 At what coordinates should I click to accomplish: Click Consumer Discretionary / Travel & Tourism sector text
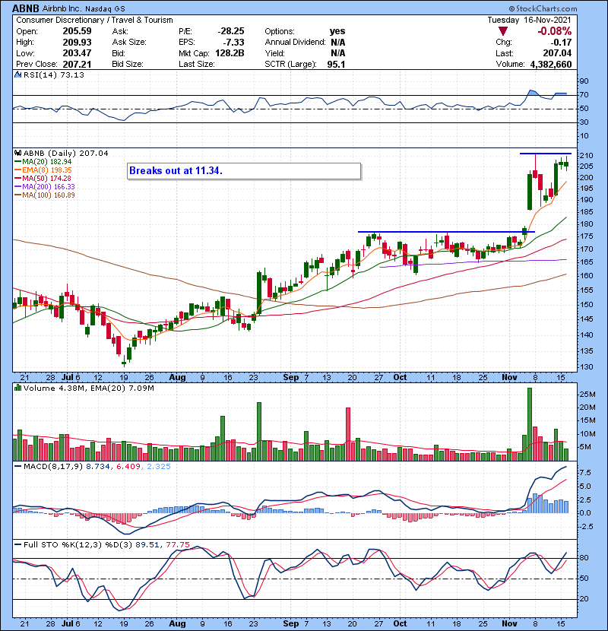coord(94,20)
